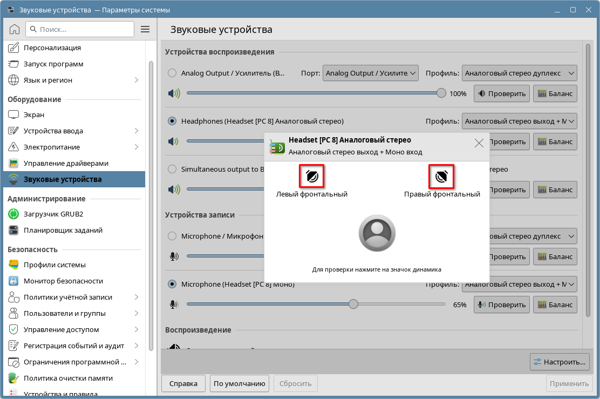Open the hamburger menu next to search
Screen dimensions: 600x399
pyautogui.click(x=145, y=29)
